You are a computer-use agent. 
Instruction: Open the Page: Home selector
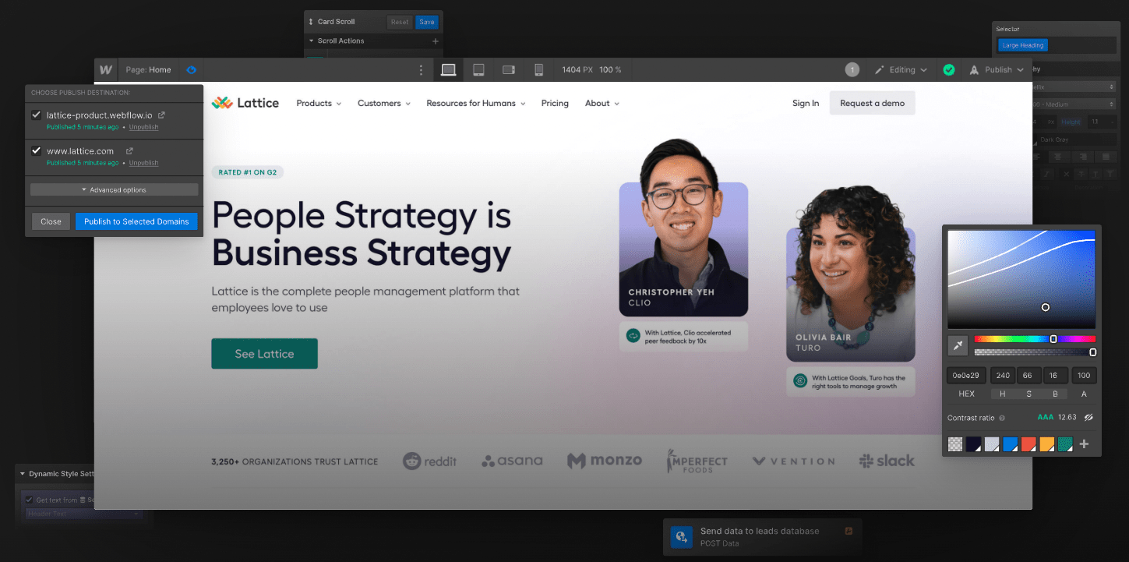[148, 69]
